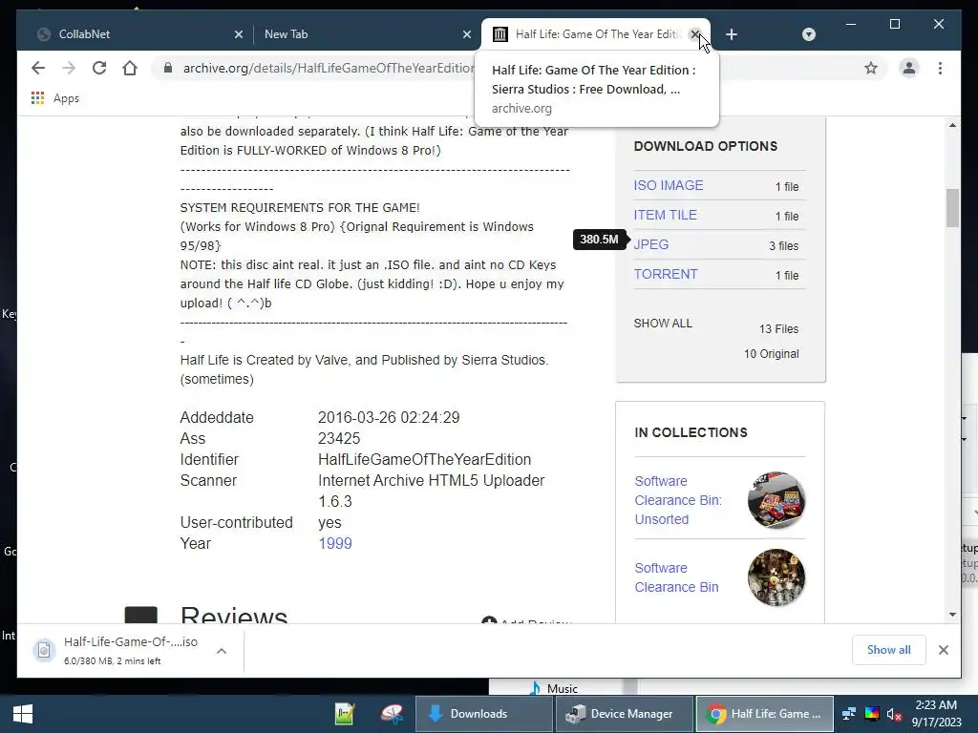Click SHOW ALL download files
The height and width of the screenshot is (733, 978).
(663, 323)
